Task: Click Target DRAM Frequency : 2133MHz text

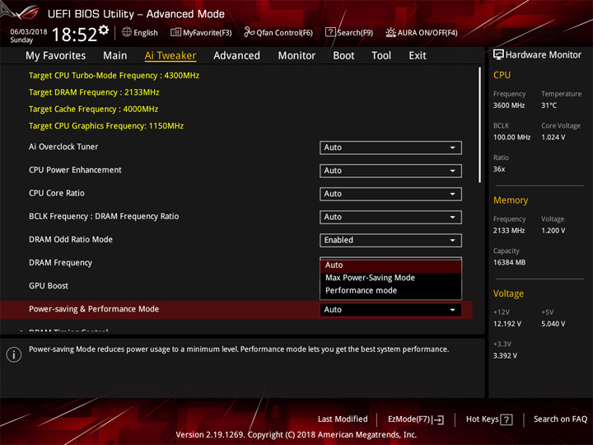Action: coord(94,92)
